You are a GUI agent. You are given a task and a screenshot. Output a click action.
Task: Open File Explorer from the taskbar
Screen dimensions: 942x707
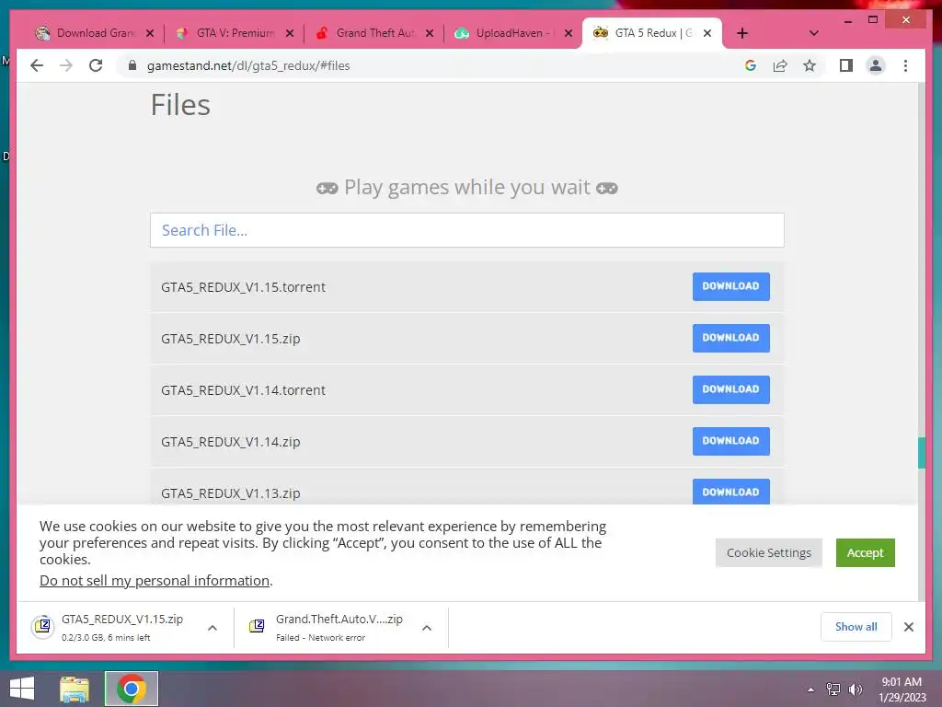(75, 689)
